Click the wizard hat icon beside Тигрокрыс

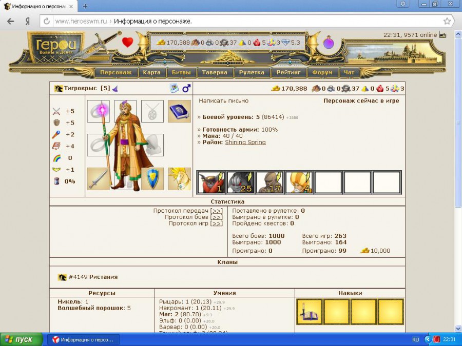(115, 89)
